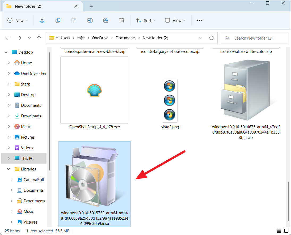Navigate to Documents via the breadcrumb
The width and height of the screenshot is (291, 235).
coord(125,38)
